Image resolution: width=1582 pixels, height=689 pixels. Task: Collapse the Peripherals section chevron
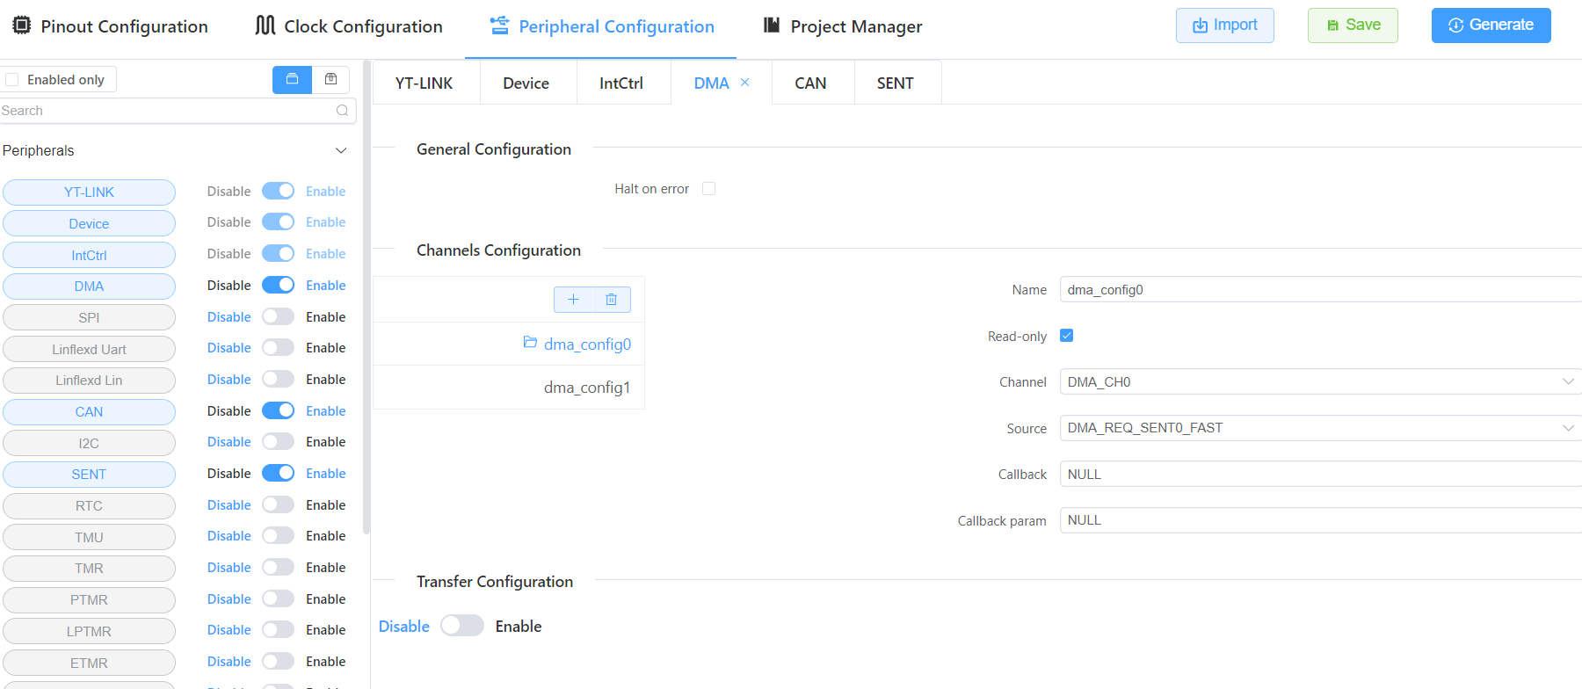coord(341,151)
